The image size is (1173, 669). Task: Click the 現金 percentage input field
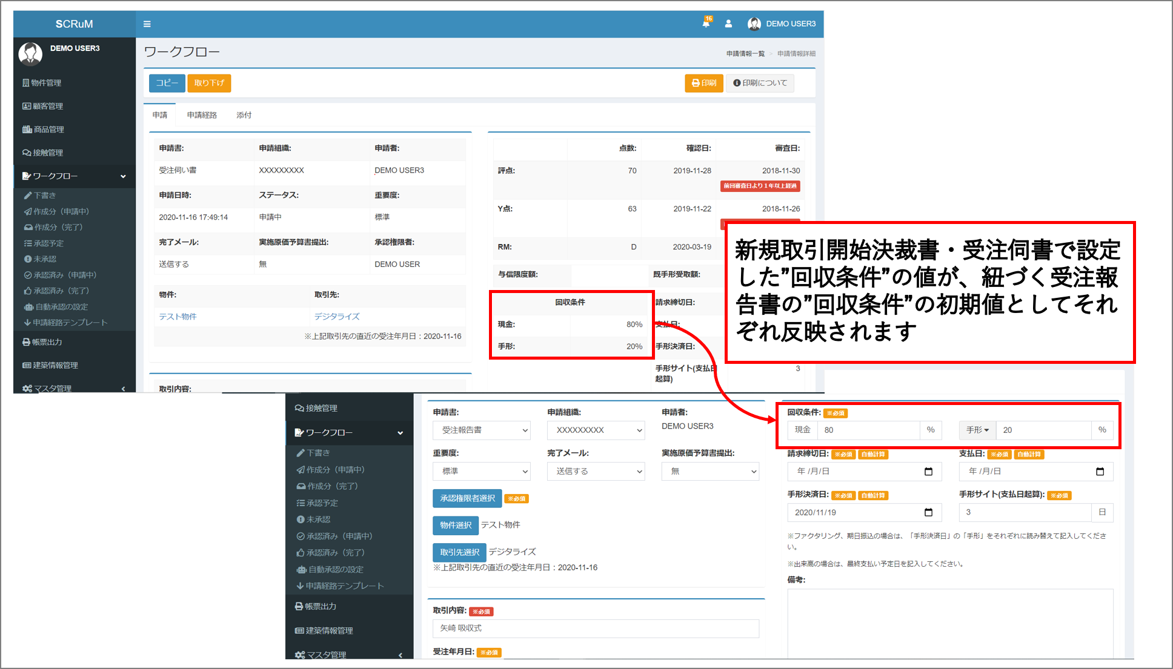tap(868, 430)
